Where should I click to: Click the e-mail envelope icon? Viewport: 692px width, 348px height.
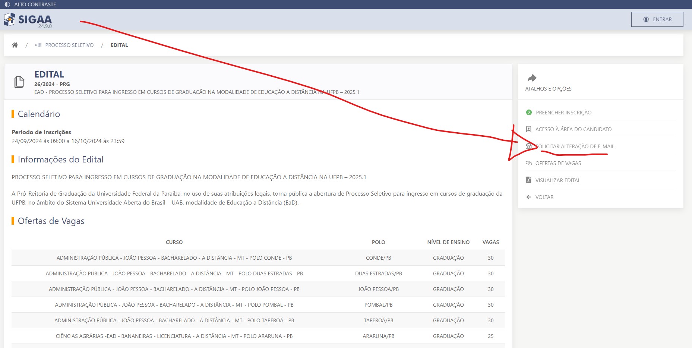[528, 146]
